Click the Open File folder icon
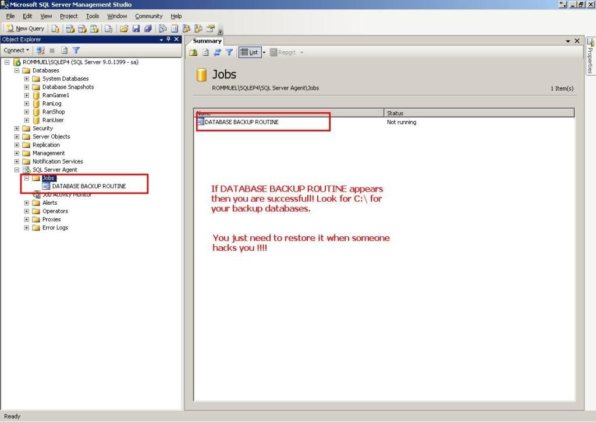This screenshot has height=423, width=596. (x=124, y=29)
